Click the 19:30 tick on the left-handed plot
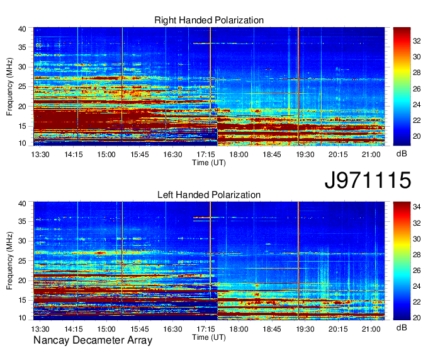The image size is (428, 348). pos(305,329)
